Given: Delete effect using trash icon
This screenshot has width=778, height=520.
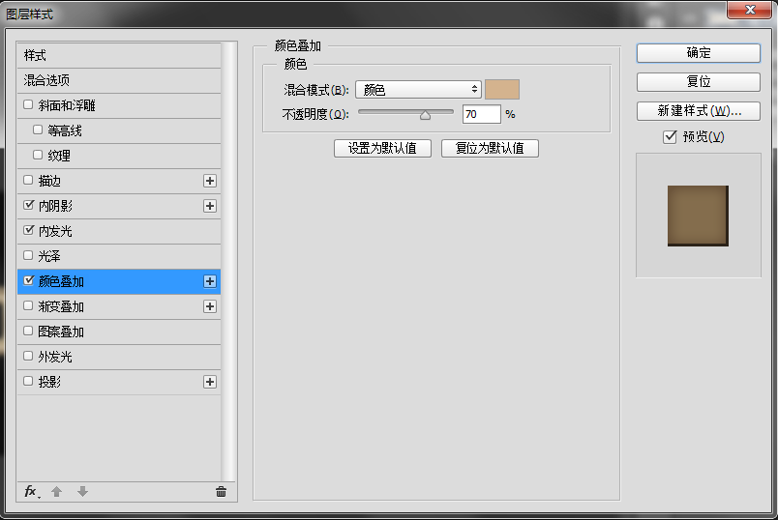Looking at the screenshot, I should coord(222,491).
